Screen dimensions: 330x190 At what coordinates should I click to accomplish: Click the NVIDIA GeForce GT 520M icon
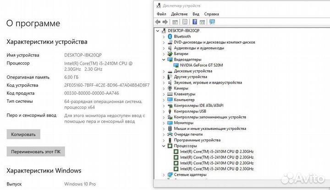click(176, 65)
